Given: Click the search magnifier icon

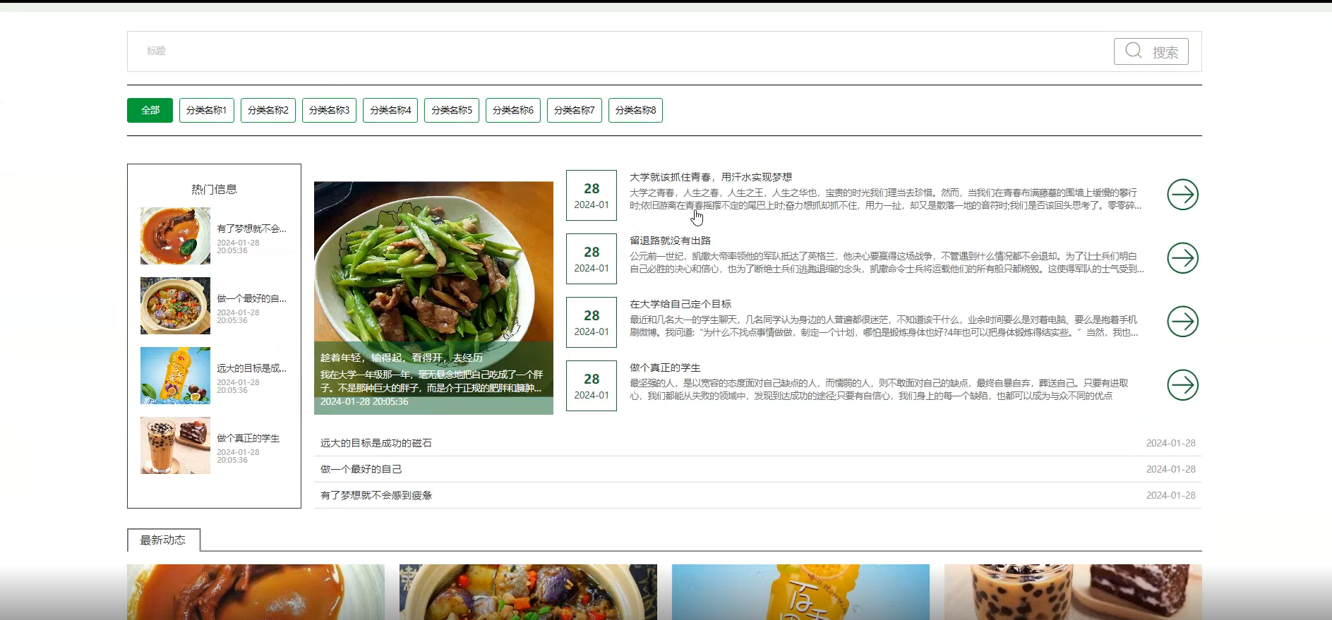Looking at the screenshot, I should [x=1134, y=51].
